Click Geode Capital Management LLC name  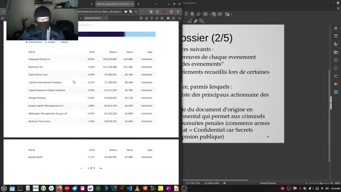46,106
